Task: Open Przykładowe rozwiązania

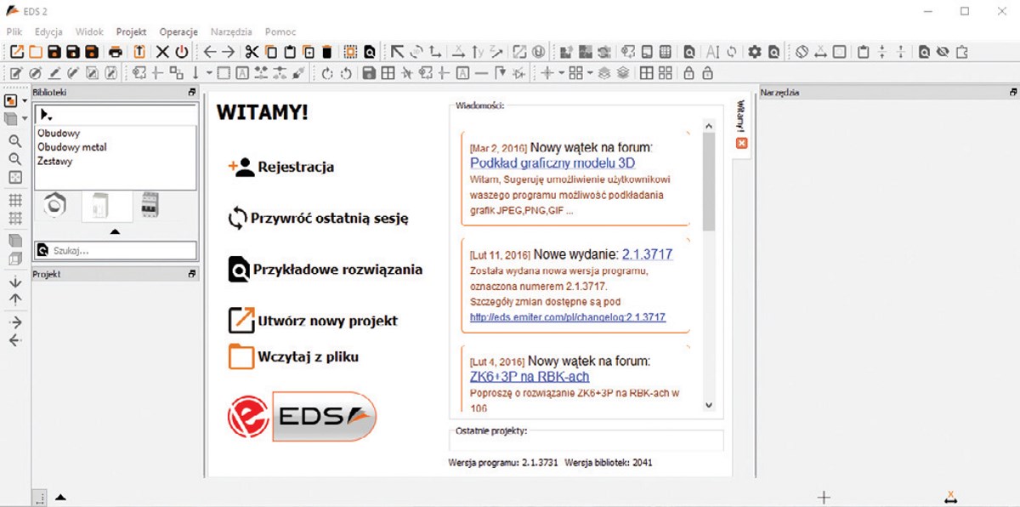Action: [x=337, y=270]
